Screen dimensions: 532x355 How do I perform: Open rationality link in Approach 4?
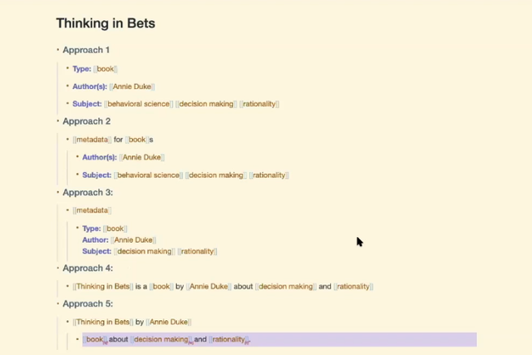point(353,287)
